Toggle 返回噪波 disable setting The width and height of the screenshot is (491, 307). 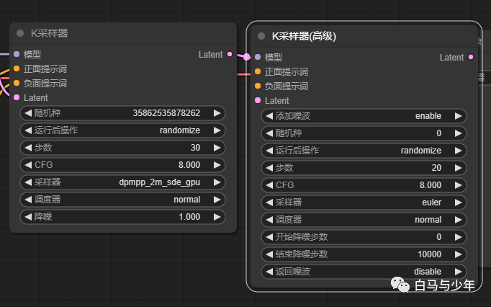click(364, 272)
